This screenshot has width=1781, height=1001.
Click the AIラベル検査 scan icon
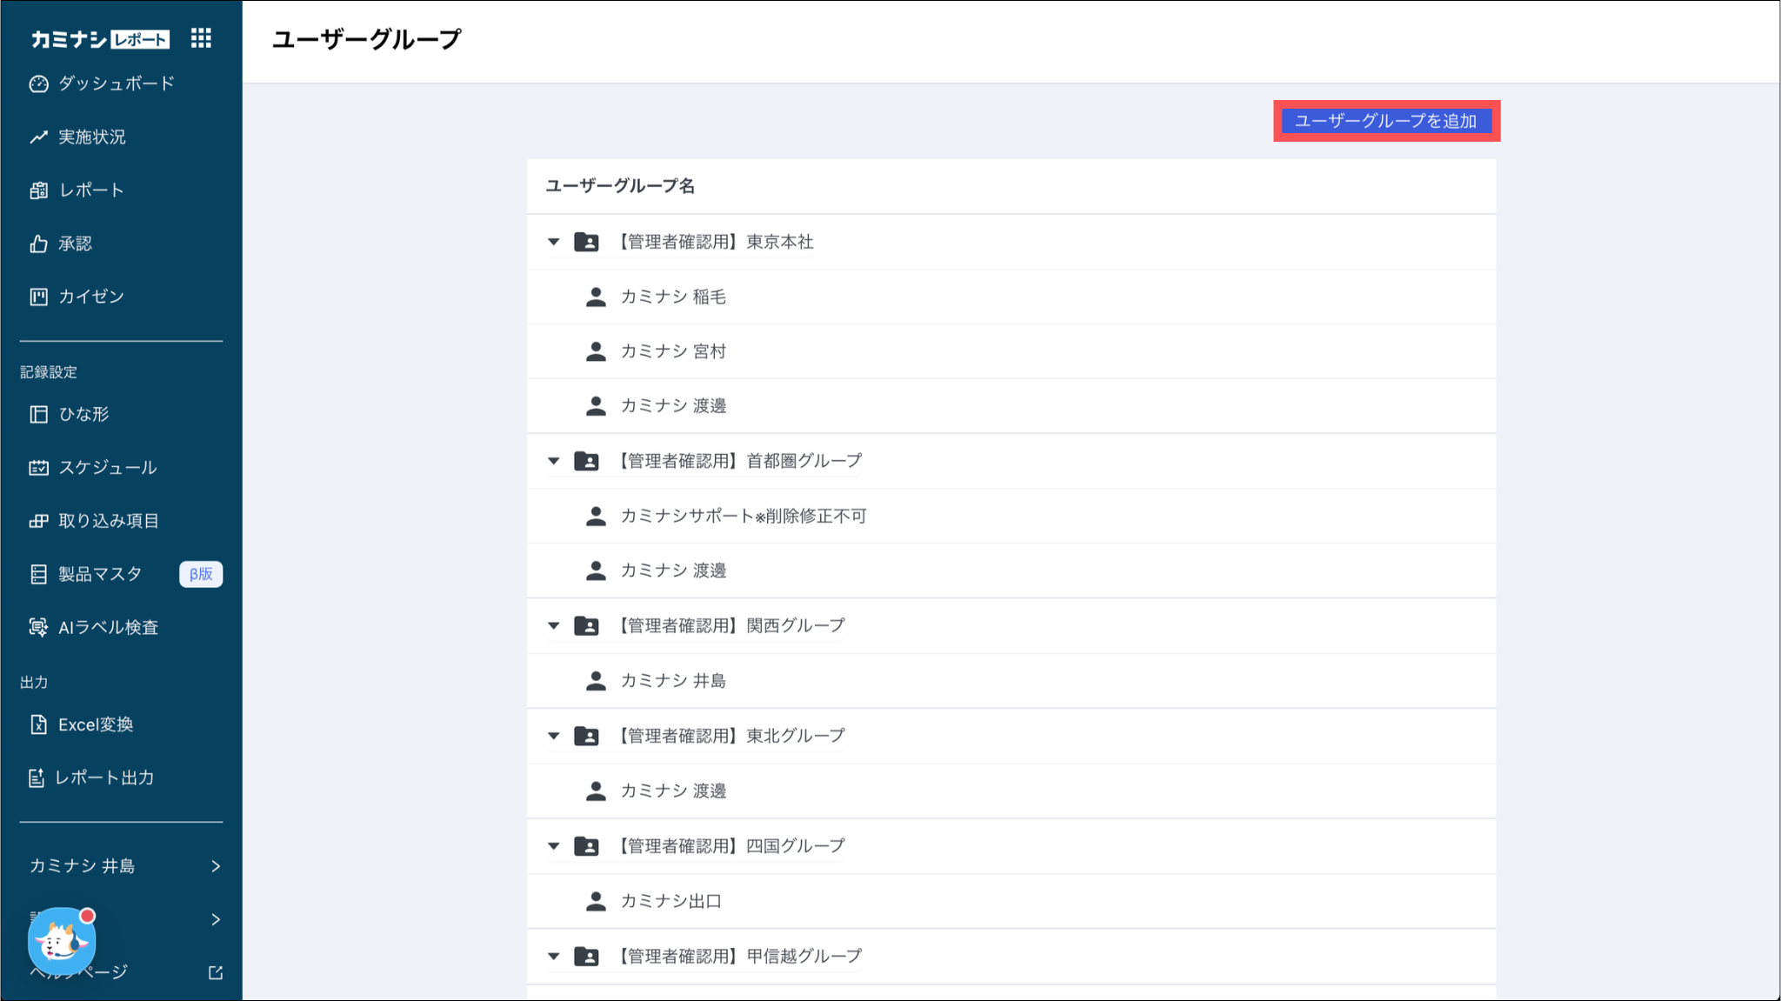38,627
